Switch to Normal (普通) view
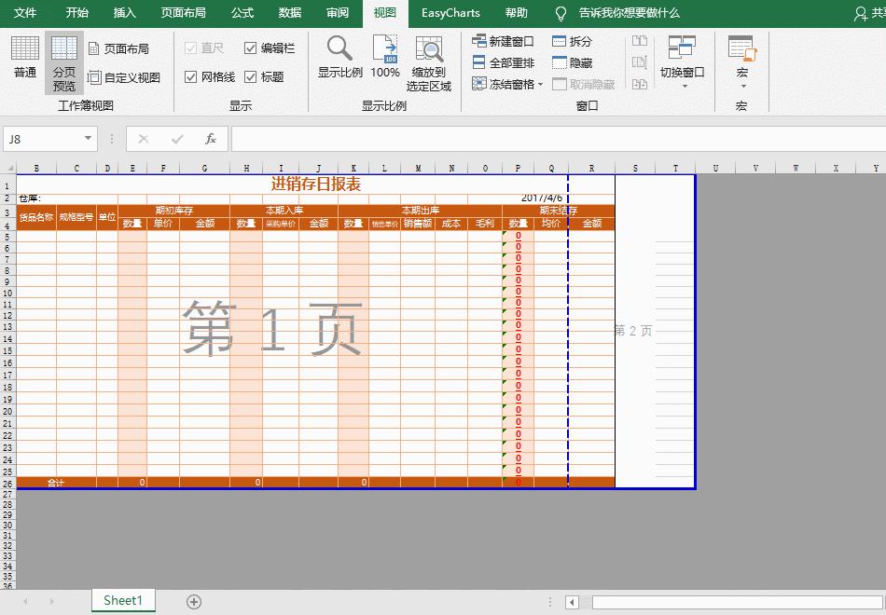886x615 pixels. tap(24, 58)
